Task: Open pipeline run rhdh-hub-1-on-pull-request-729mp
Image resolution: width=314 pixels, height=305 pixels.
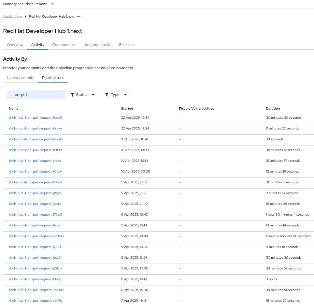Action: coord(36,236)
